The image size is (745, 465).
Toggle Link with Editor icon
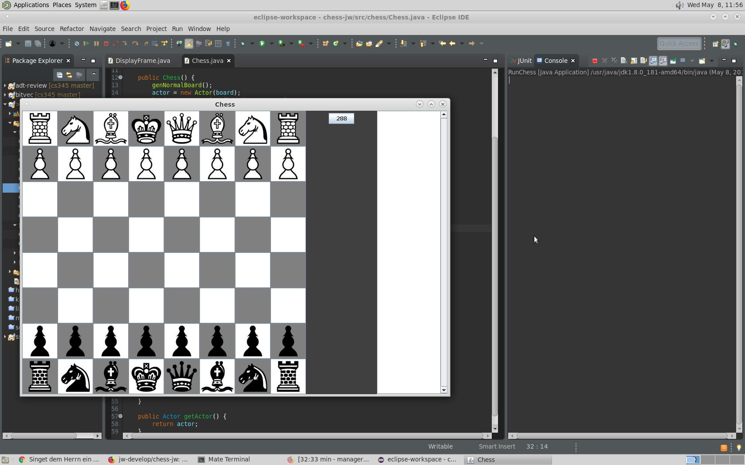pyautogui.click(x=69, y=75)
